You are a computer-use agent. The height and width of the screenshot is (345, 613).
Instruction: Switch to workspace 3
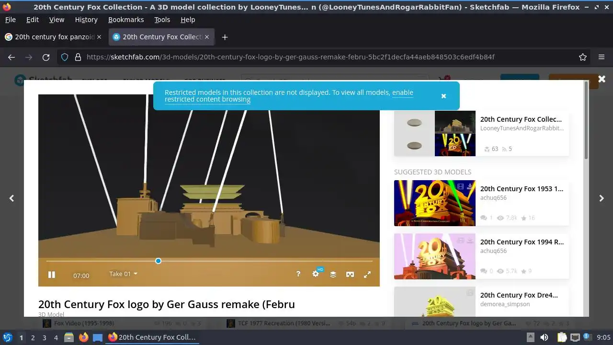(44, 337)
